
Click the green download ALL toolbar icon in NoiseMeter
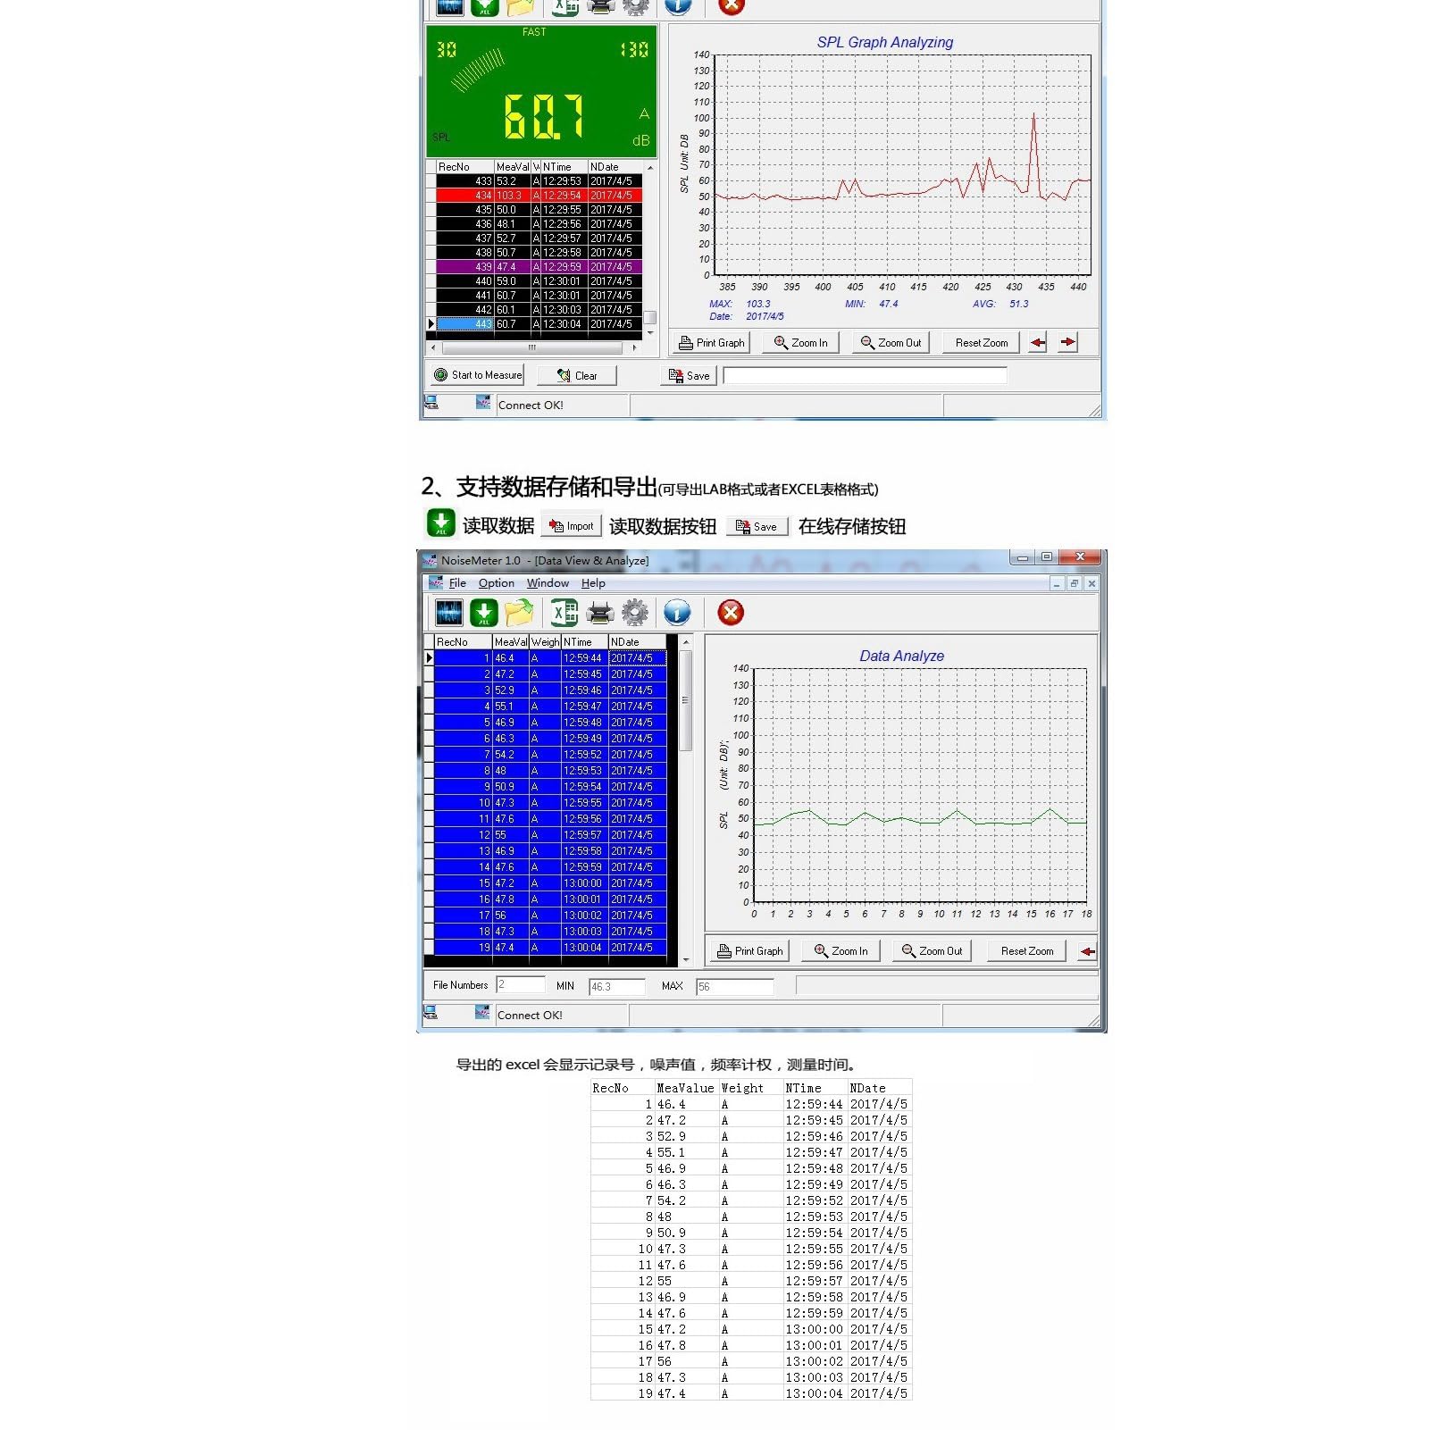pos(484,613)
